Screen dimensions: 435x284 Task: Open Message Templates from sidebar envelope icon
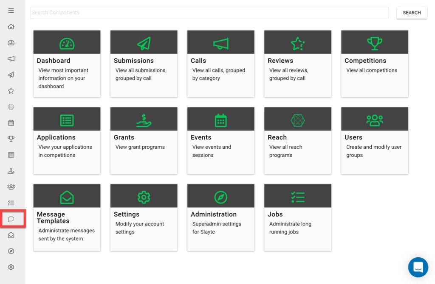click(11, 235)
